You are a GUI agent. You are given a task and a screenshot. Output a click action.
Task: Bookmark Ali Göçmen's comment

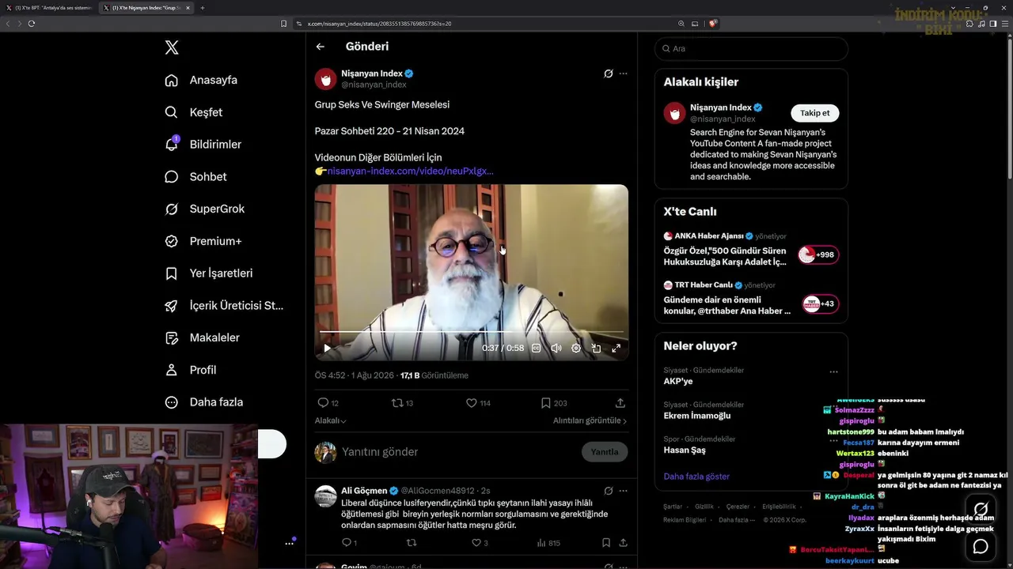click(x=605, y=543)
